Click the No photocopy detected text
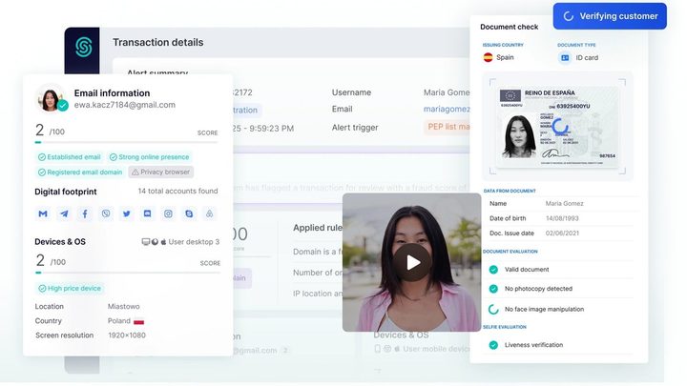 538,289
